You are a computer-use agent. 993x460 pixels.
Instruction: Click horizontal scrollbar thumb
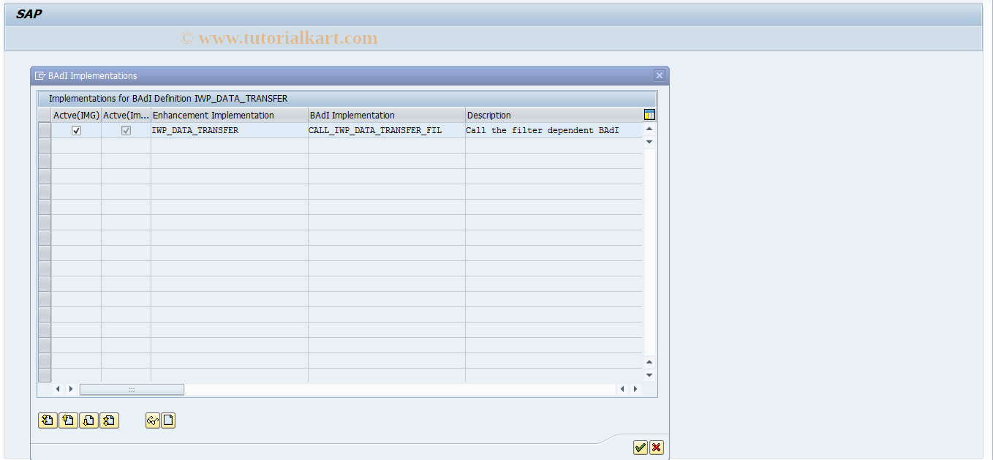132,389
